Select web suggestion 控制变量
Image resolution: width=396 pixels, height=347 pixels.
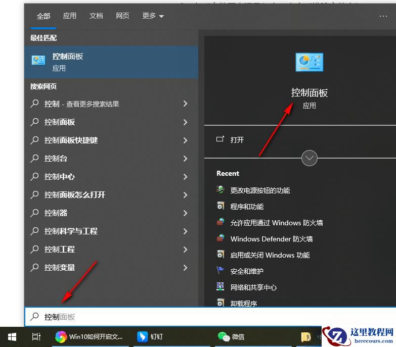pos(111,267)
